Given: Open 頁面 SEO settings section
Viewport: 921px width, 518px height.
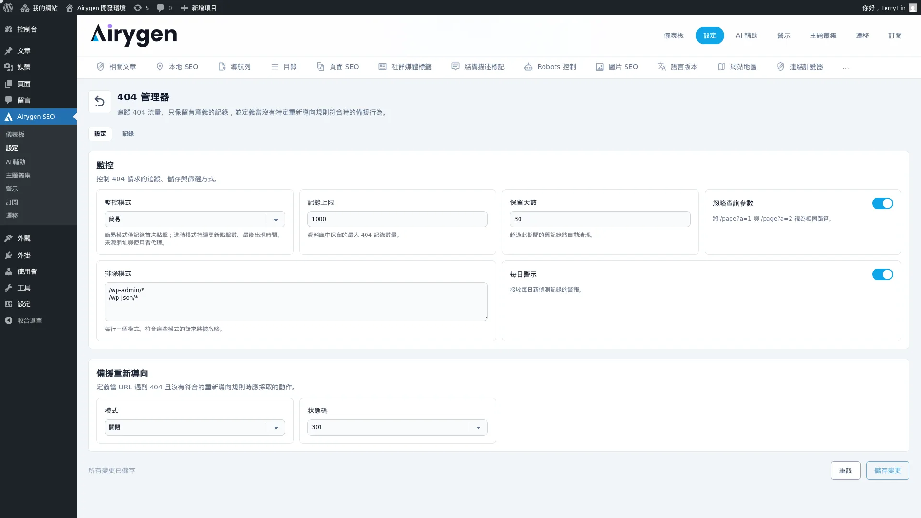Looking at the screenshot, I should tap(338, 67).
